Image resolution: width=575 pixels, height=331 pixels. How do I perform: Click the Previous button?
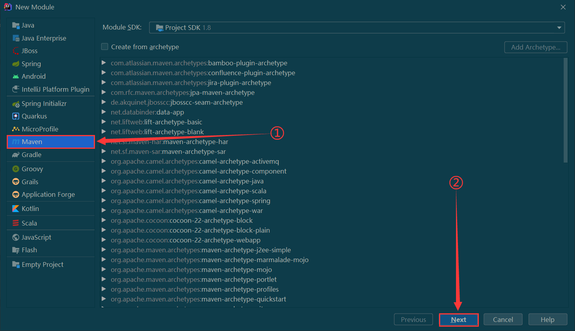click(413, 320)
